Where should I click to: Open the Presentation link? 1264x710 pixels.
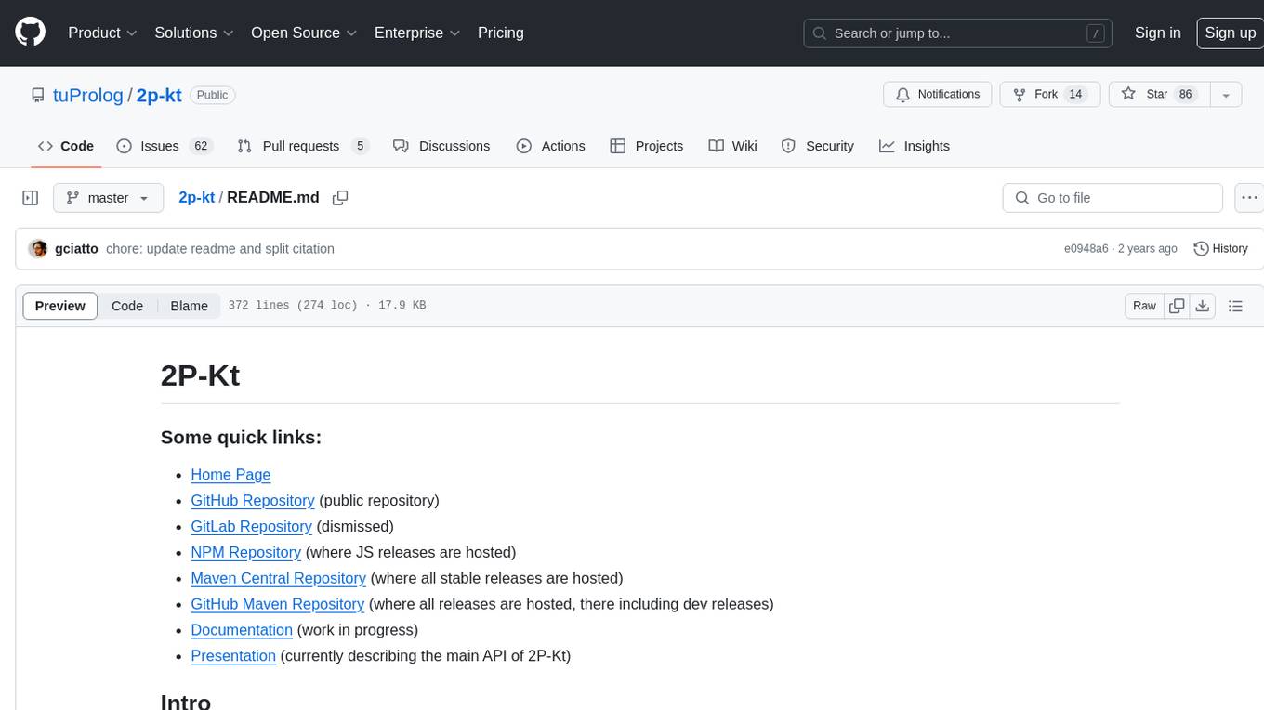(x=233, y=657)
